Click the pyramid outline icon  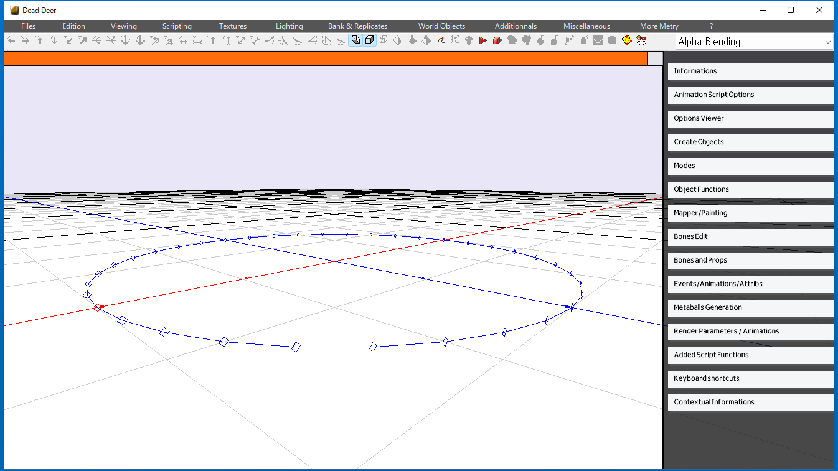398,40
